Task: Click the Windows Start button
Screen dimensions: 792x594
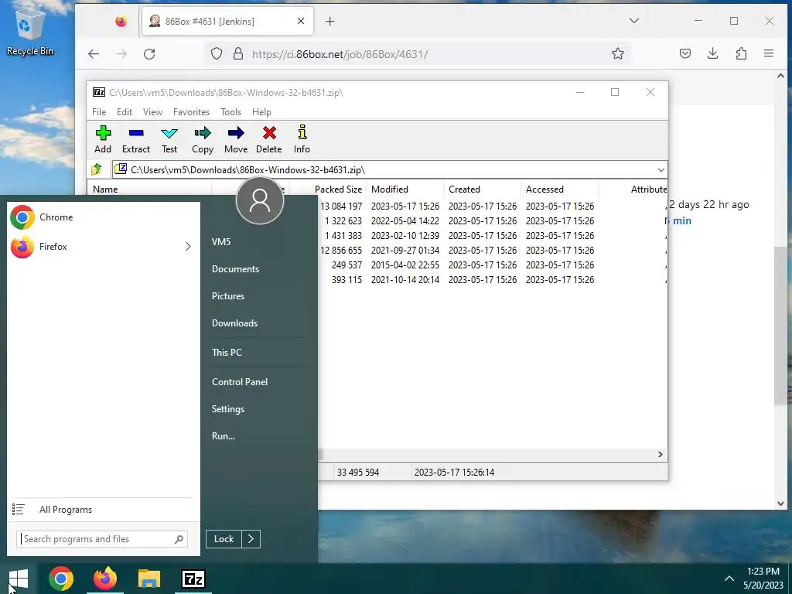Action: [x=19, y=579]
